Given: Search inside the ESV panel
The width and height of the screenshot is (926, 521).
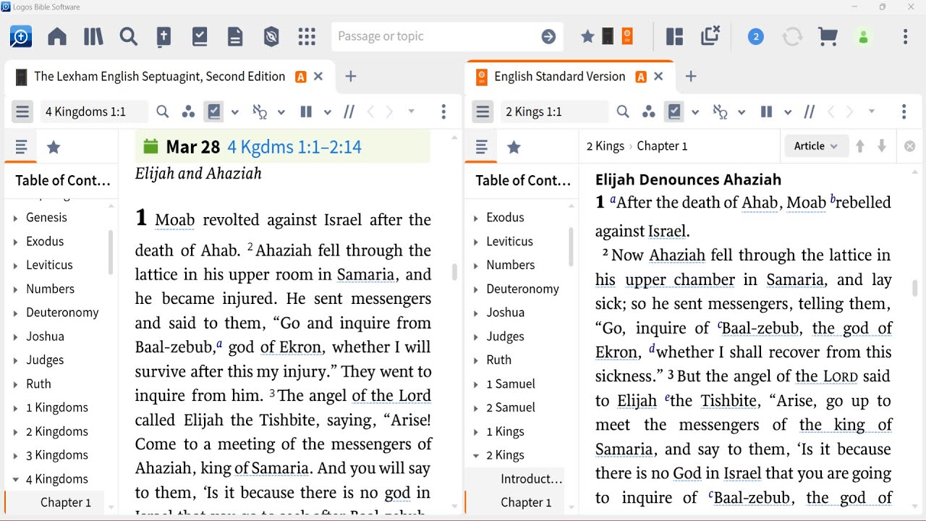Looking at the screenshot, I should click(623, 111).
